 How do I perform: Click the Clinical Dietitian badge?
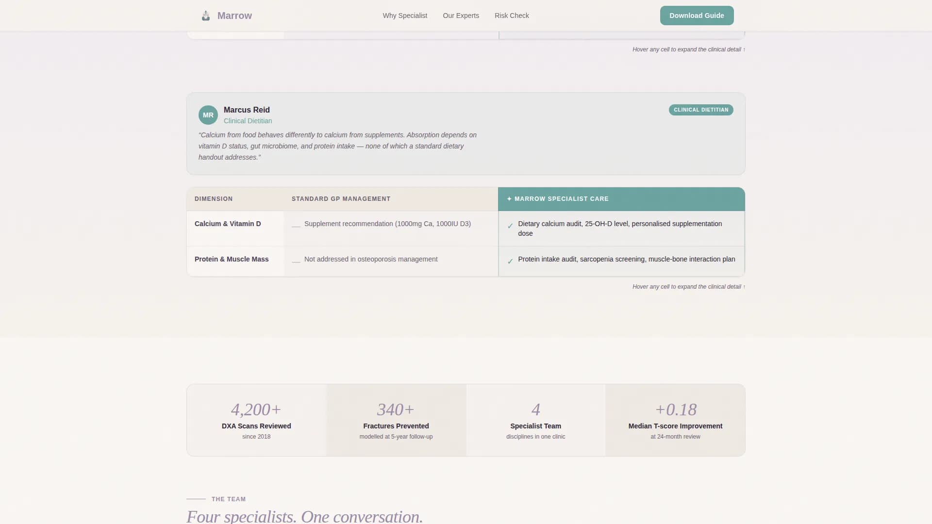(700, 110)
